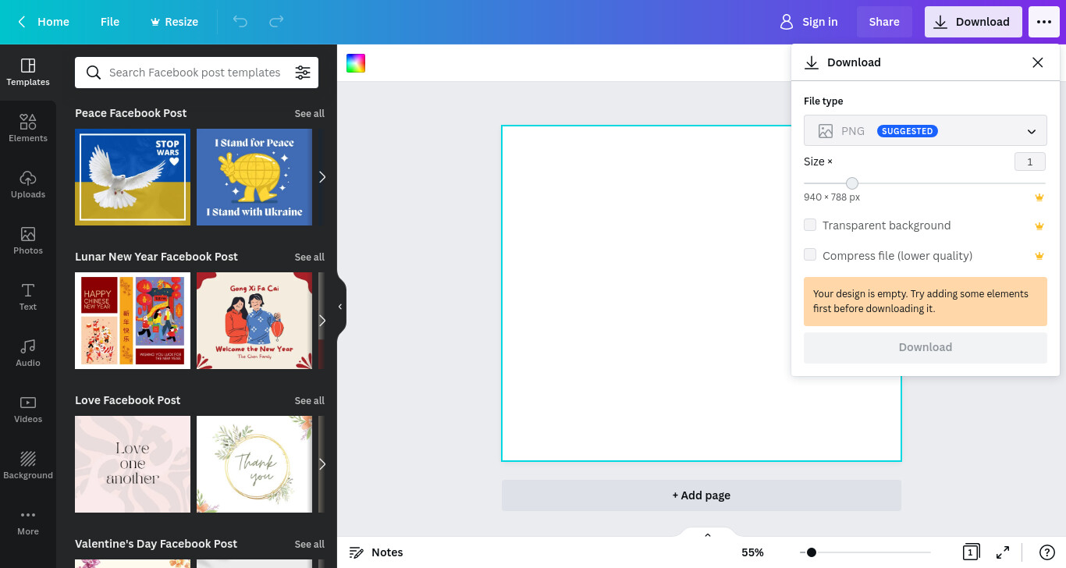1066x568 pixels.
Task: Go back Home with arrow
Action: click(x=43, y=22)
